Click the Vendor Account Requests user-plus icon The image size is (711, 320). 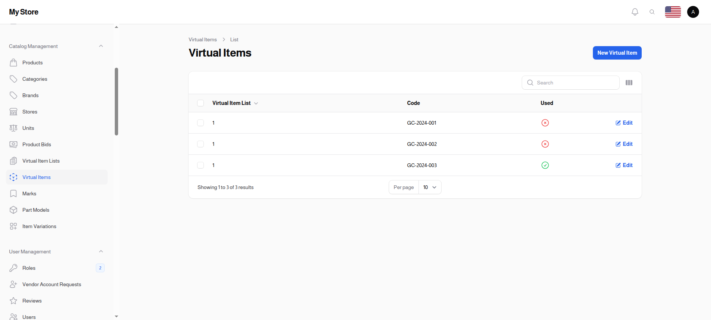click(x=13, y=284)
